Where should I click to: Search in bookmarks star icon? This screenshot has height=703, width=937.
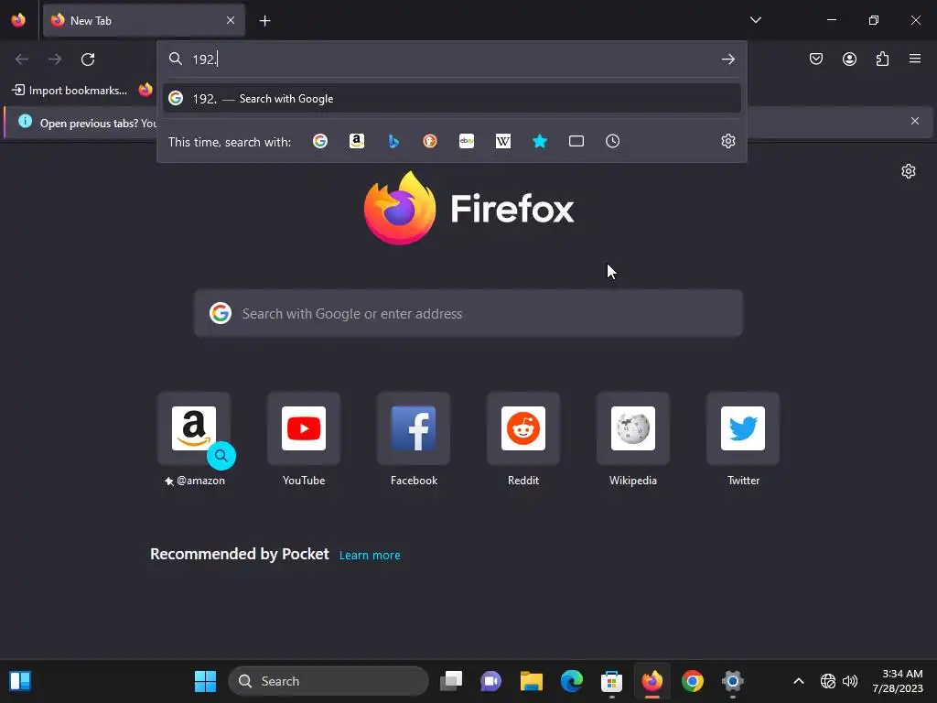(540, 141)
